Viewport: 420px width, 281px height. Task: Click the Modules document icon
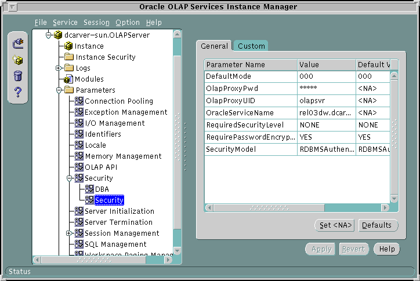point(68,79)
